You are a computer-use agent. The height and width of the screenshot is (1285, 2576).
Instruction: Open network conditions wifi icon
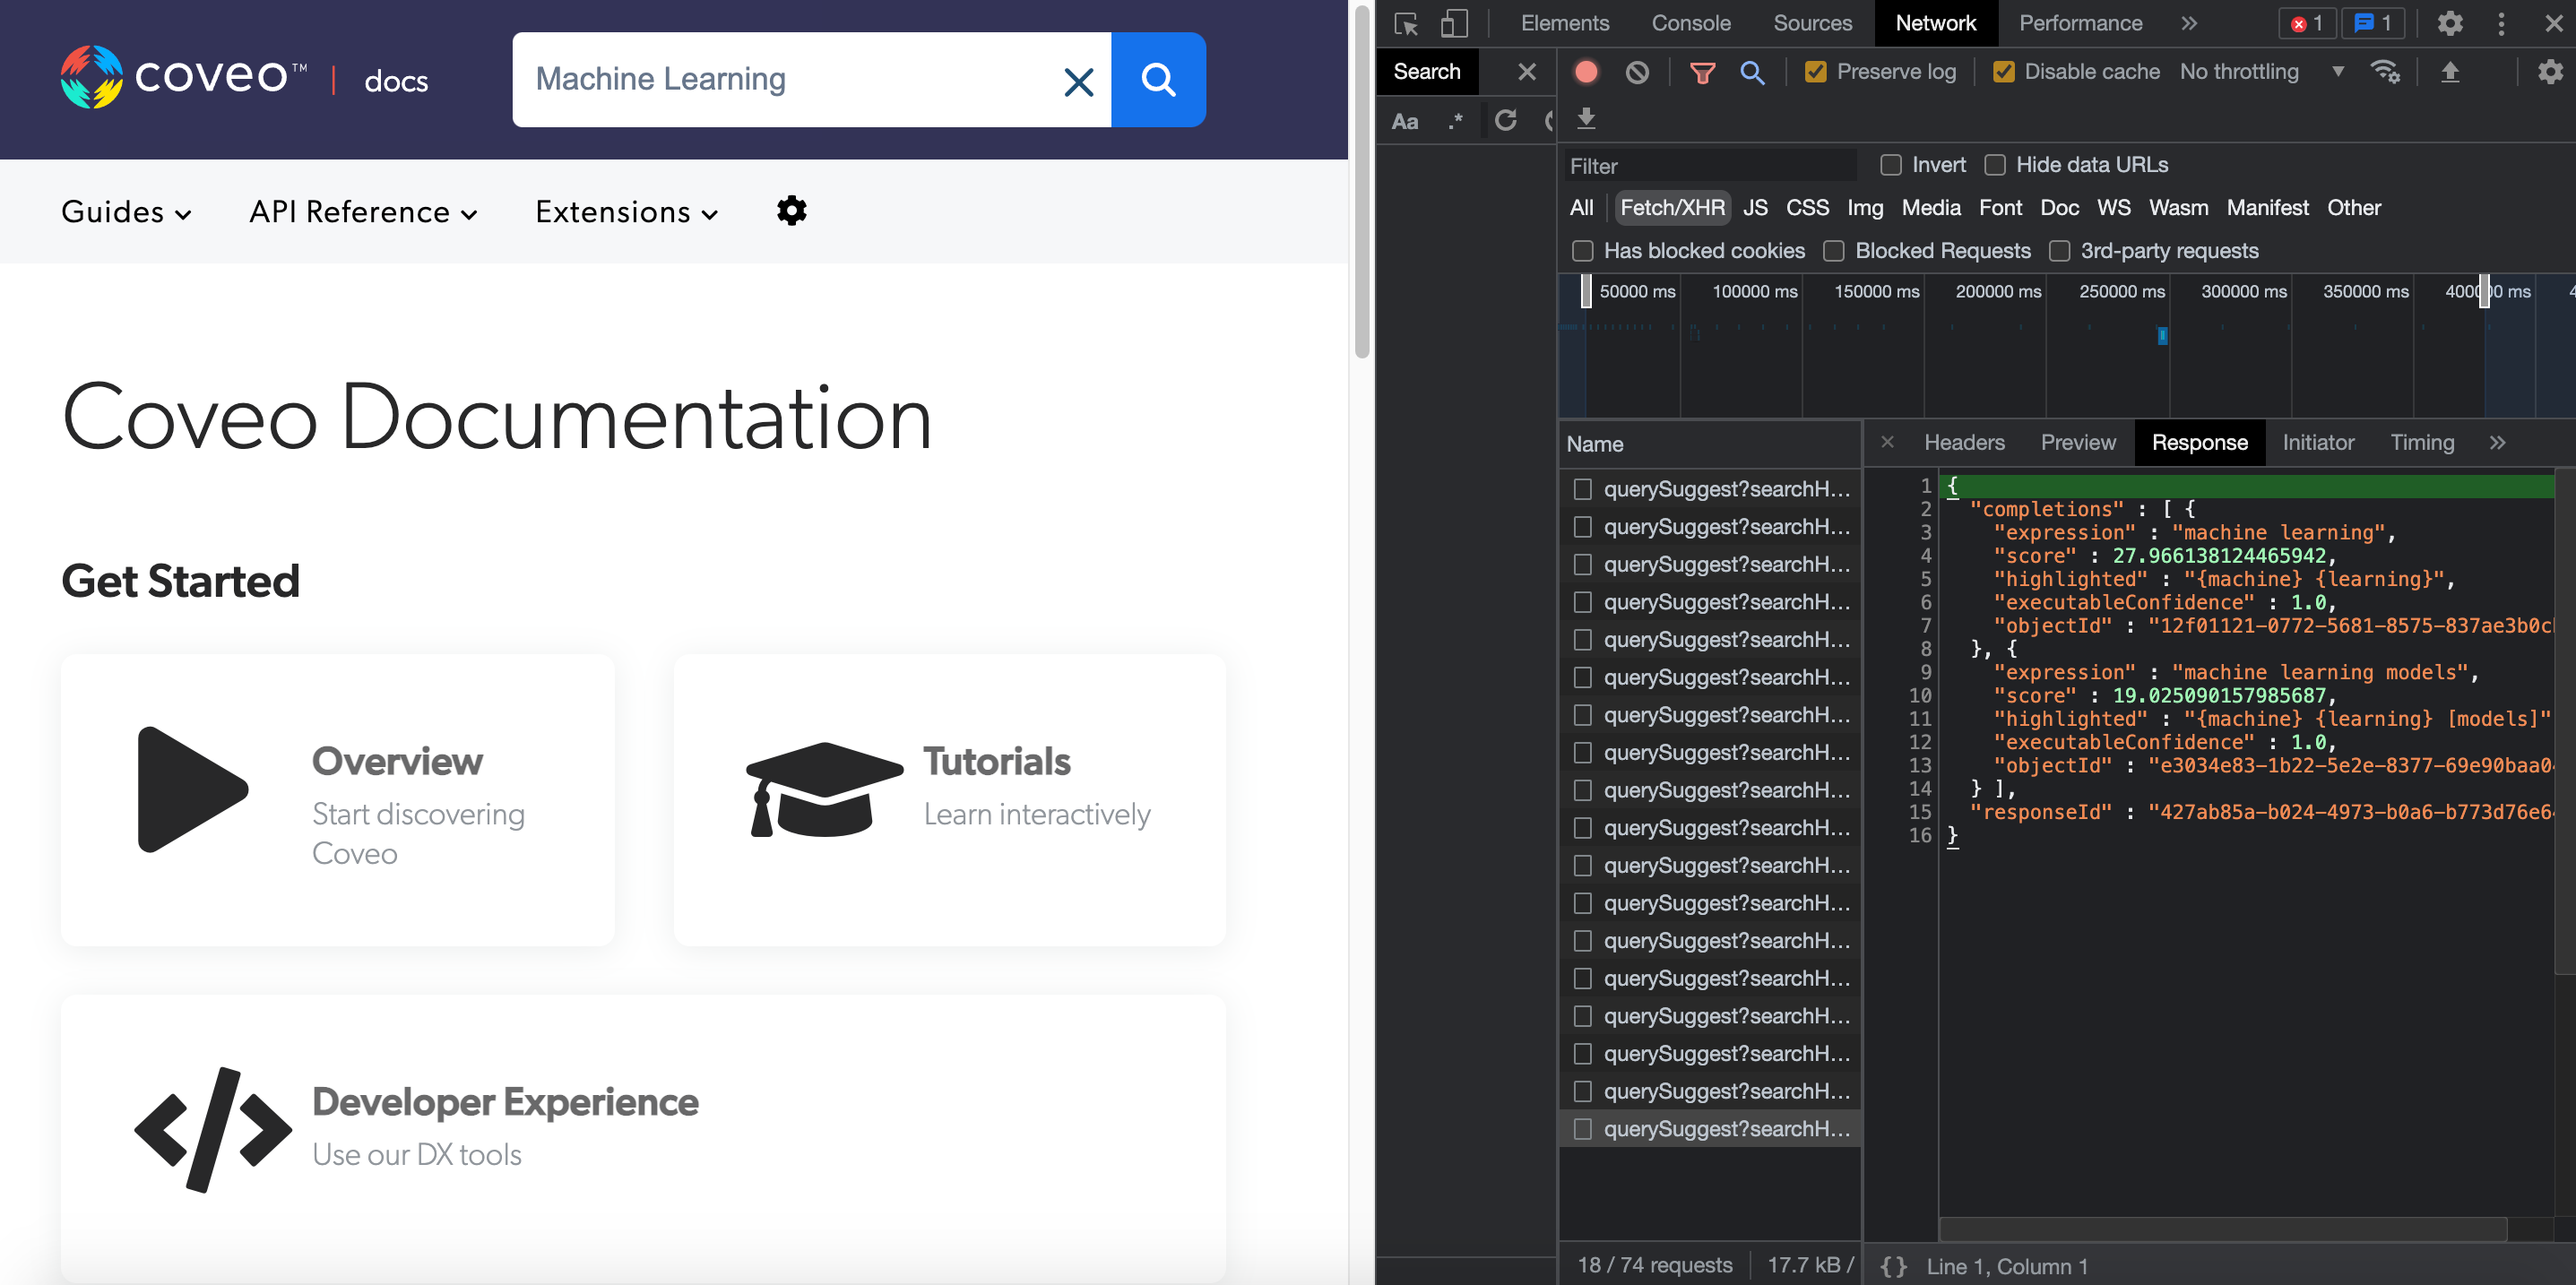pos(2384,72)
